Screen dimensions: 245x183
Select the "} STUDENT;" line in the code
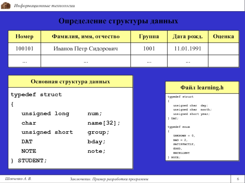tap(29, 160)
